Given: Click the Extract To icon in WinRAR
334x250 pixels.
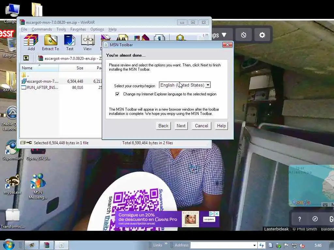Looking at the screenshot, I should pyautogui.click(x=51, y=43).
